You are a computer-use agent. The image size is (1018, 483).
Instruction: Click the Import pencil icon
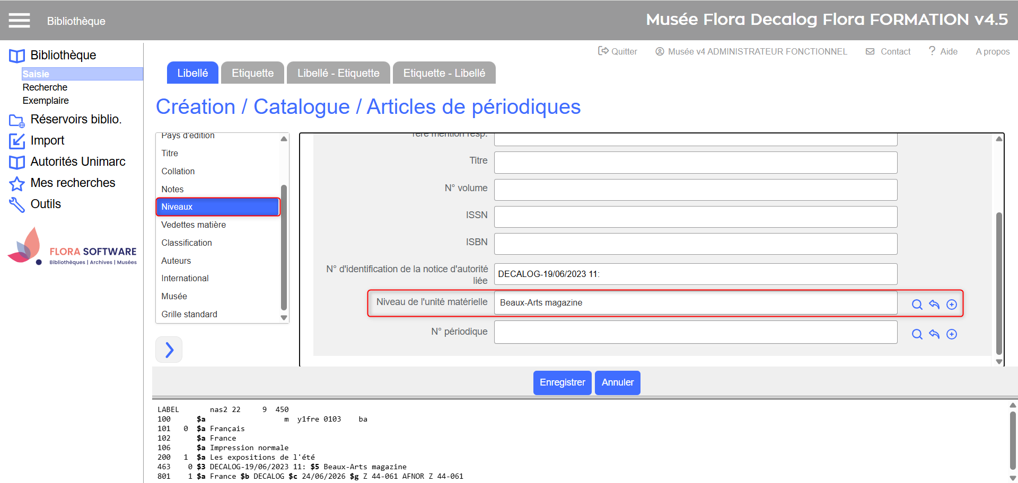[x=17, y=141]
